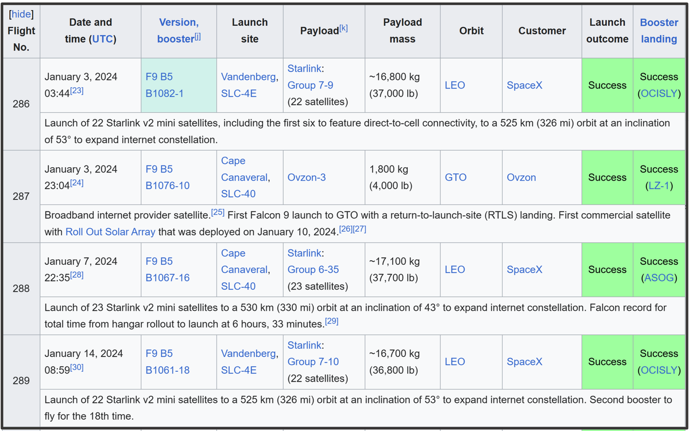The image size is (689, 431).
Task: Open citation [27] in flight 287 notes
Action: point(359,229)
